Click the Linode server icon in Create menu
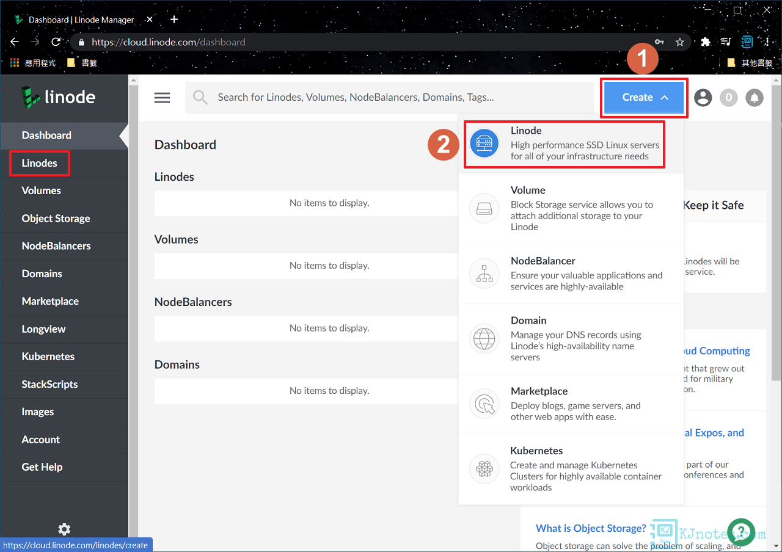 pyautogui.click(x=484, y=145)
